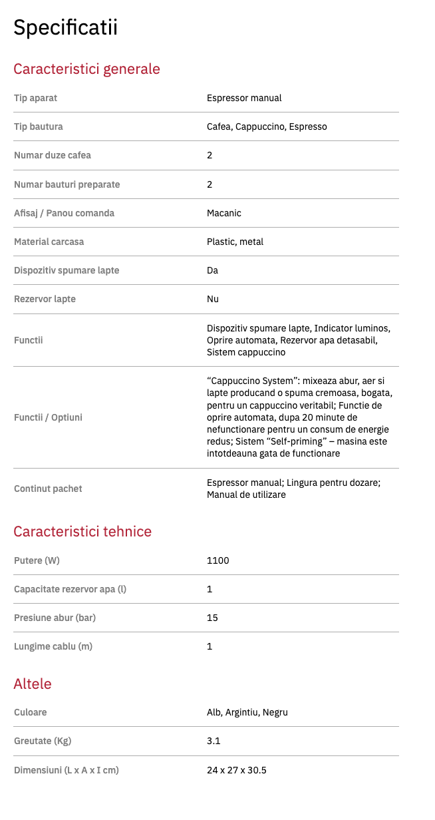Click the Caracteristici generale section title
The height and width of the screenshot is (820, 435).
pos(86,69)
